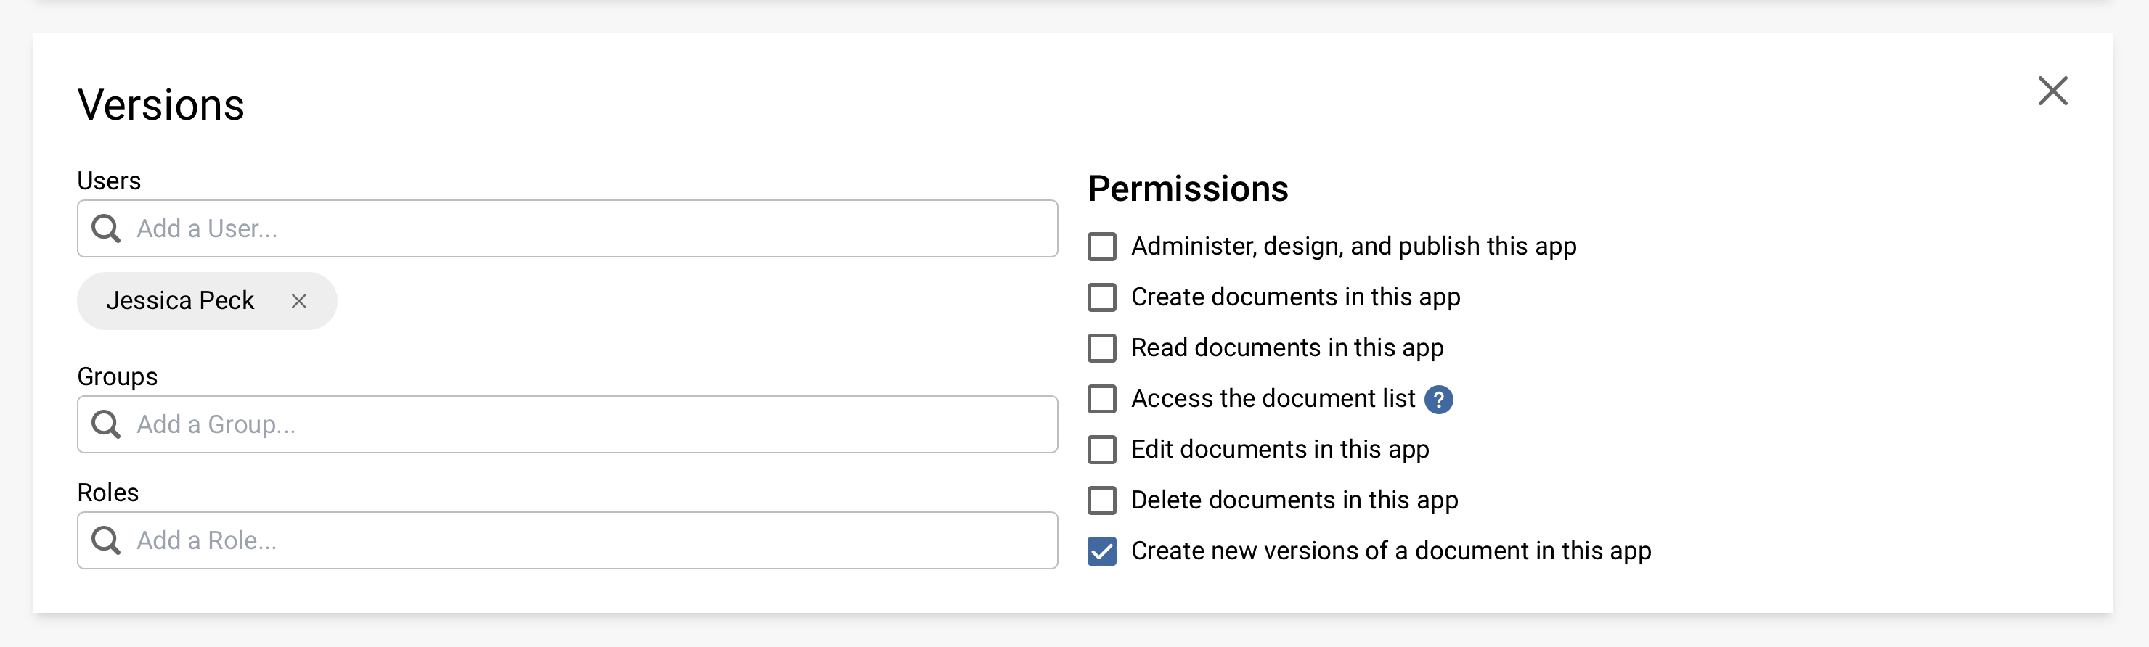This screenshot has width=2149, height=647.
Task: Check Create documents in this app
Action: (x=1101, y=297)
